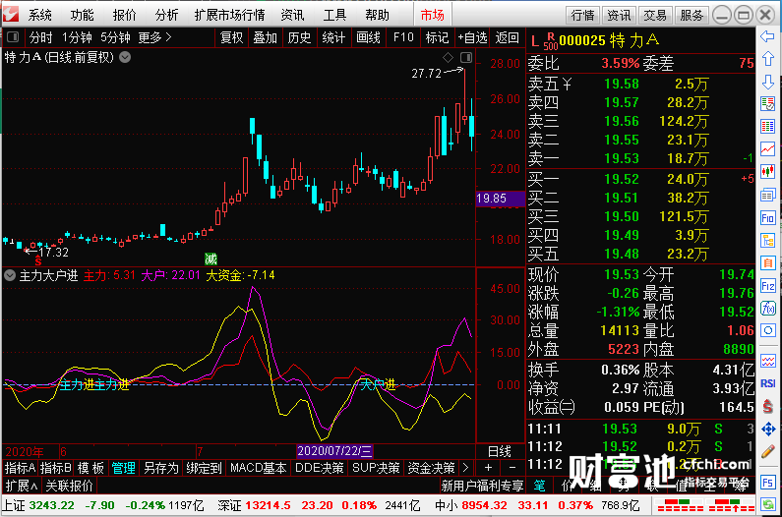Viewport: 782px width, 517px height.
Task: Open the intraday line chart sidebar icon
Action: (767, 149)
